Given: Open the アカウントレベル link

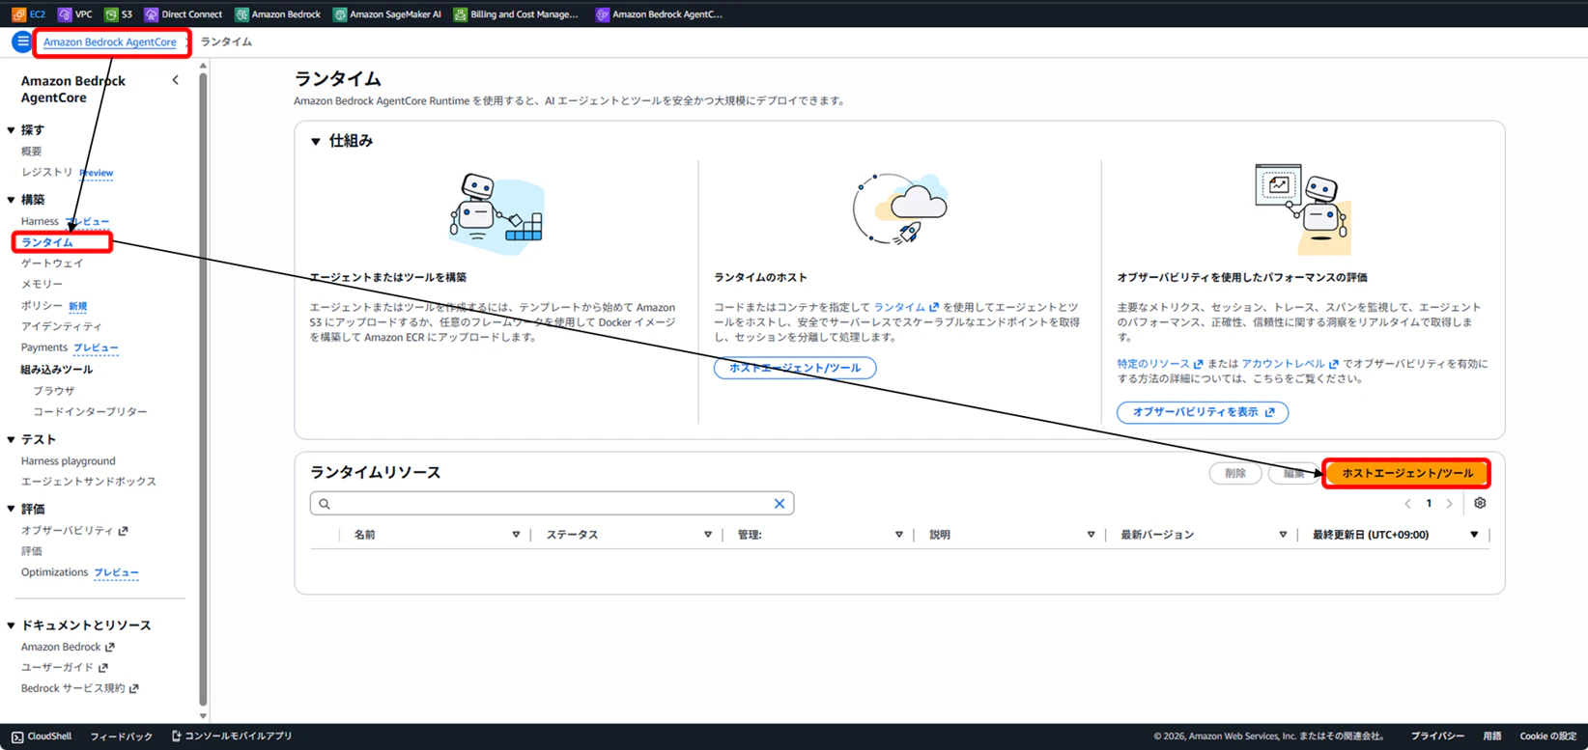Looking at the screenshot, I should coord(1290,364).
